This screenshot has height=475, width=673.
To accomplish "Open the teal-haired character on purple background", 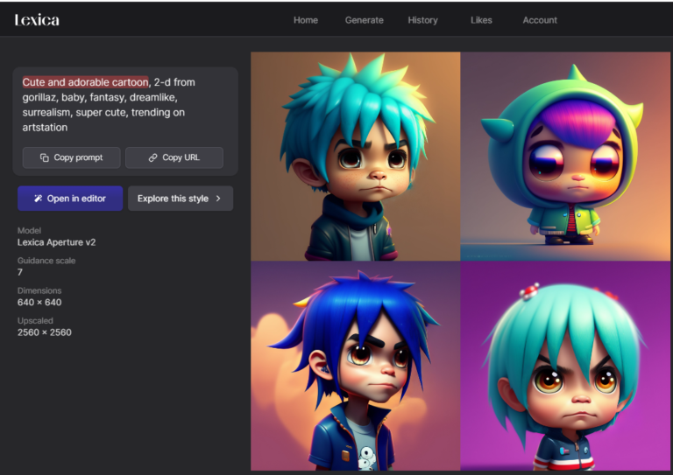I will [x=565, y=366].
